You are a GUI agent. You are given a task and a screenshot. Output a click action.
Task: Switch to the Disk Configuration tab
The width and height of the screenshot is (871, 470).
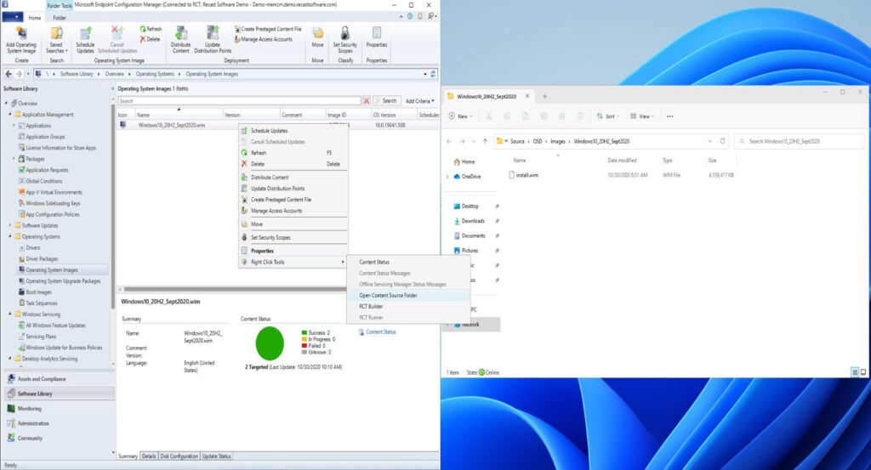(x=179, y=456)
